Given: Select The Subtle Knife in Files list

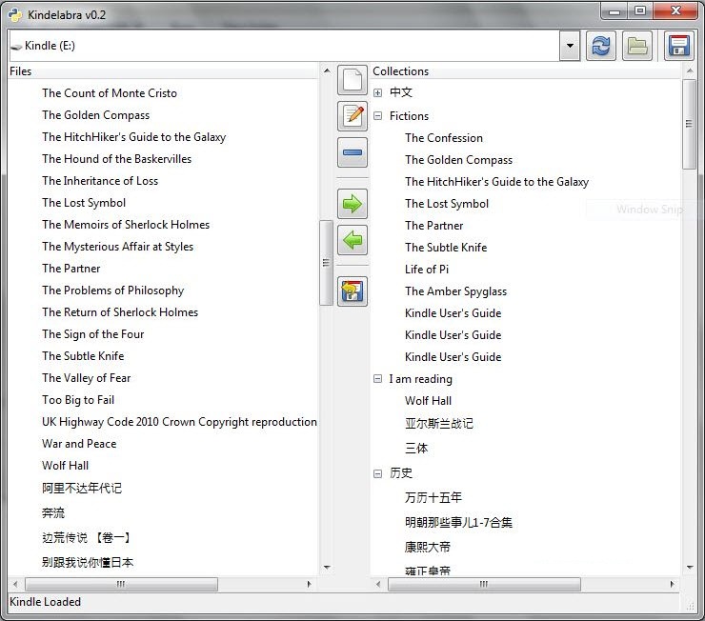Looking at the screenshot, I should tap(83, 356).
